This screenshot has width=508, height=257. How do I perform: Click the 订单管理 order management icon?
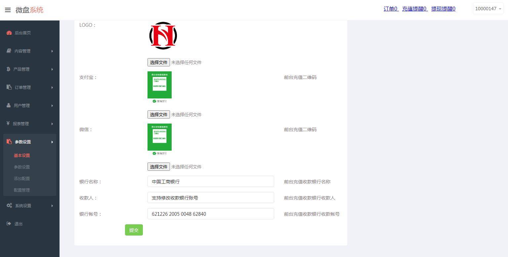click(9, 87)
